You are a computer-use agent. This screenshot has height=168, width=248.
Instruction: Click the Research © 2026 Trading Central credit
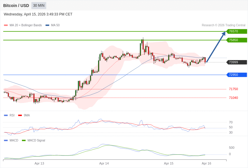point(223,25)
